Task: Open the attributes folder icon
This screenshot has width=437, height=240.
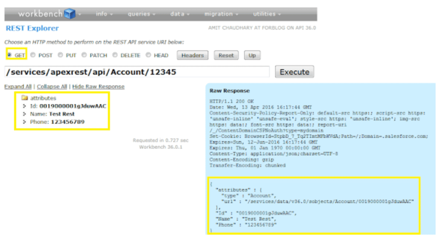Action: (24, 98)
